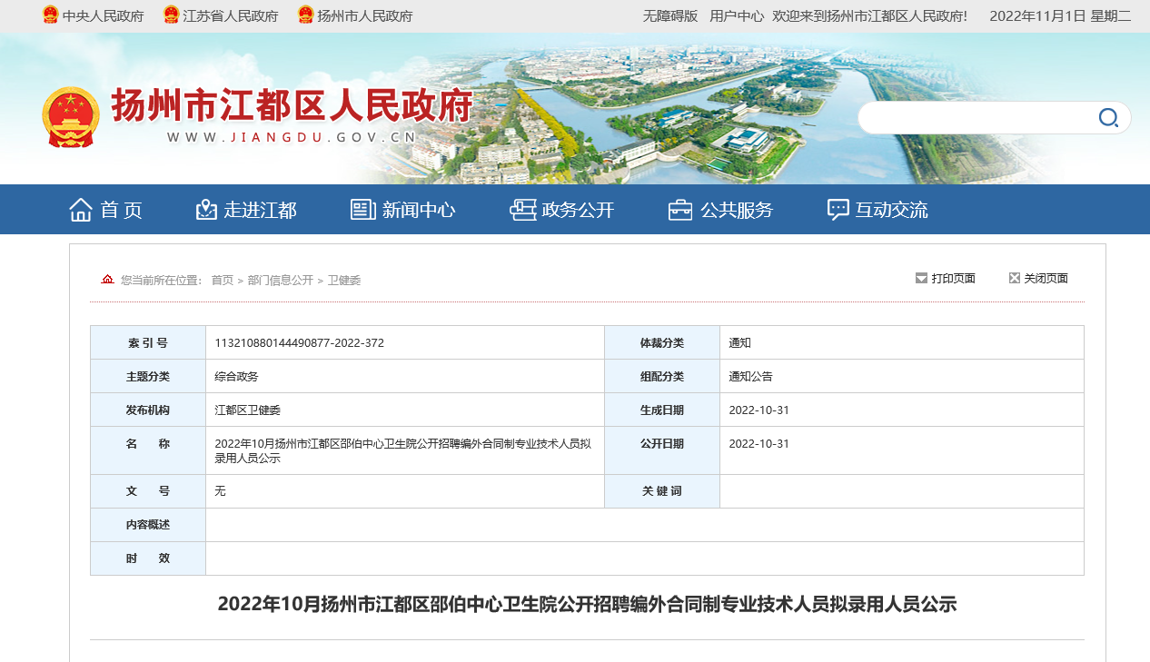Viewport: 1150px width, 662px height.
Task: Click the X icon for 关闭页面
Action: 1015,278
